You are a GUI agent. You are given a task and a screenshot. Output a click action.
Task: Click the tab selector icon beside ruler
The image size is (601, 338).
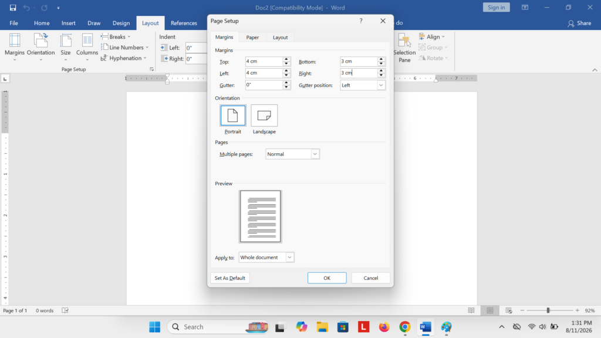5,79
